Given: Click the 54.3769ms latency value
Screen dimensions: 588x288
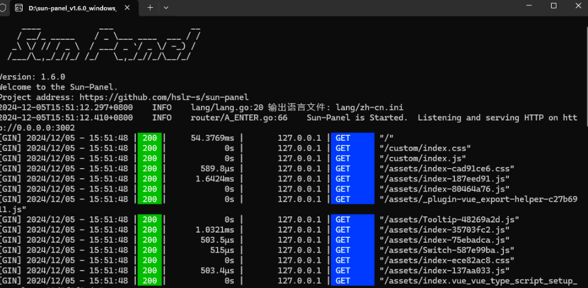Looking at the screenshot, I should [212, 138].
